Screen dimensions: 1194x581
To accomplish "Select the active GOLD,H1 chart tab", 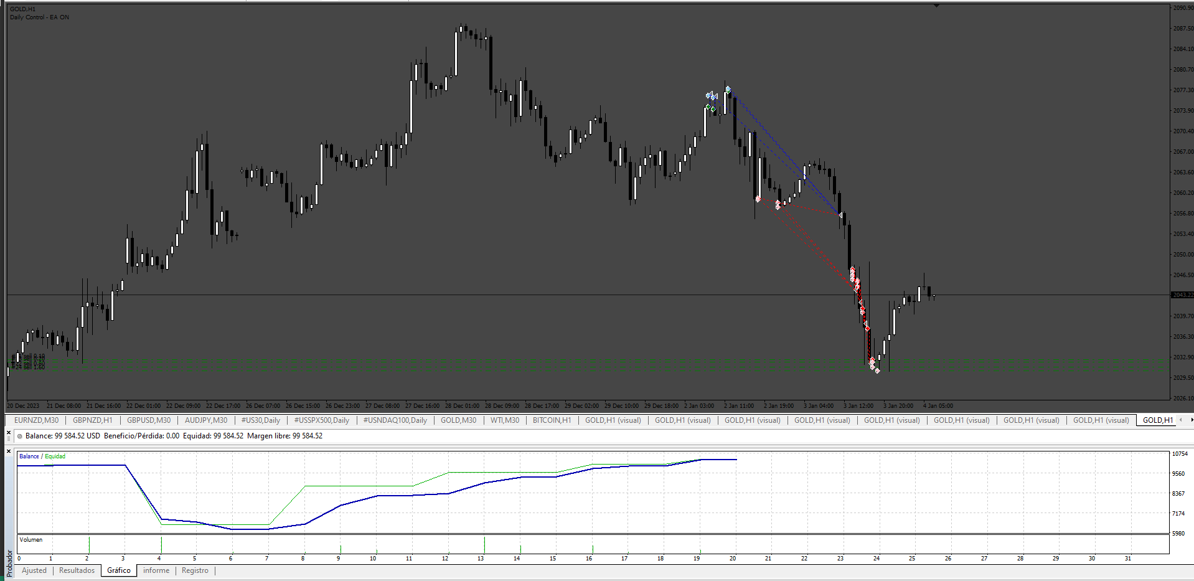I will pos(1157,420).
